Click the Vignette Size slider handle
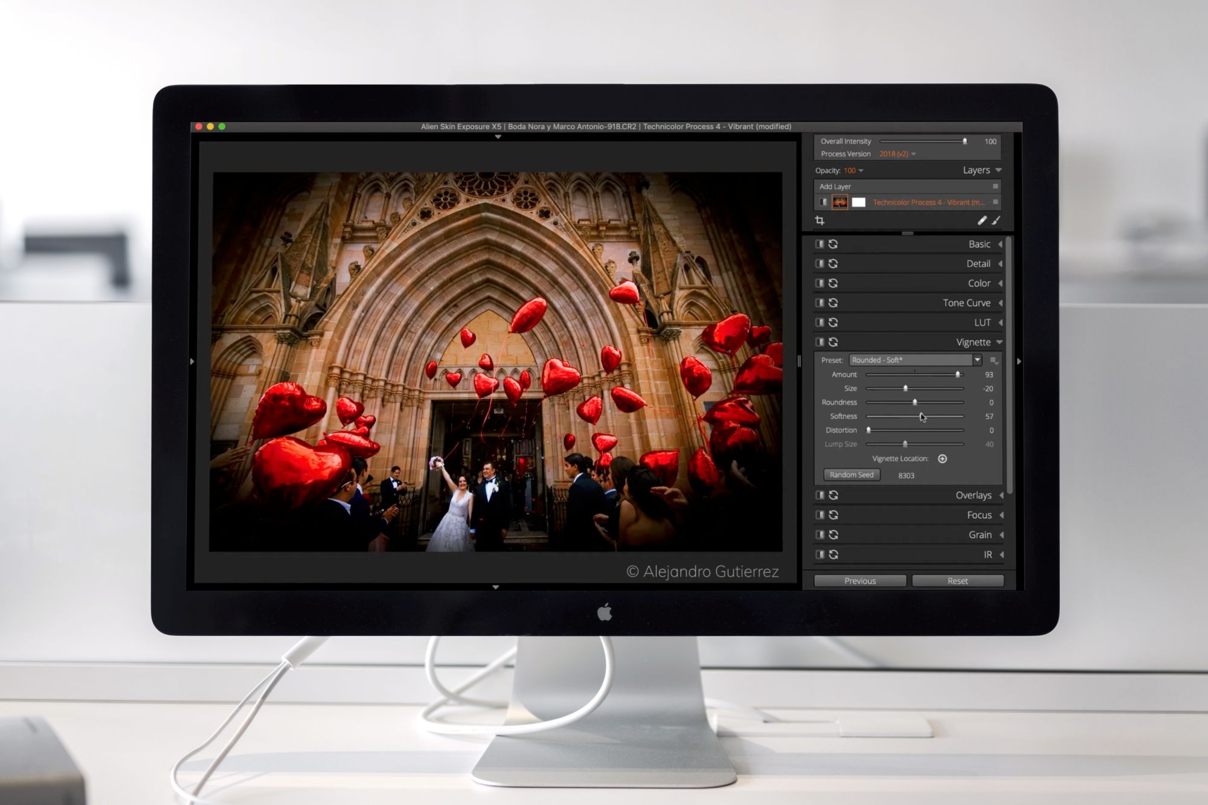1208x805 pixels. pyautogui.click(x=905, y=389)
